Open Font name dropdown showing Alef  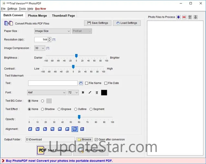[x=47, y=93]
